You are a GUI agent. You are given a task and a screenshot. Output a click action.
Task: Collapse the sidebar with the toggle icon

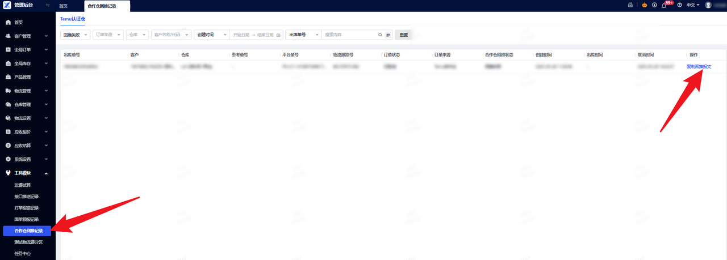[48, 5]
